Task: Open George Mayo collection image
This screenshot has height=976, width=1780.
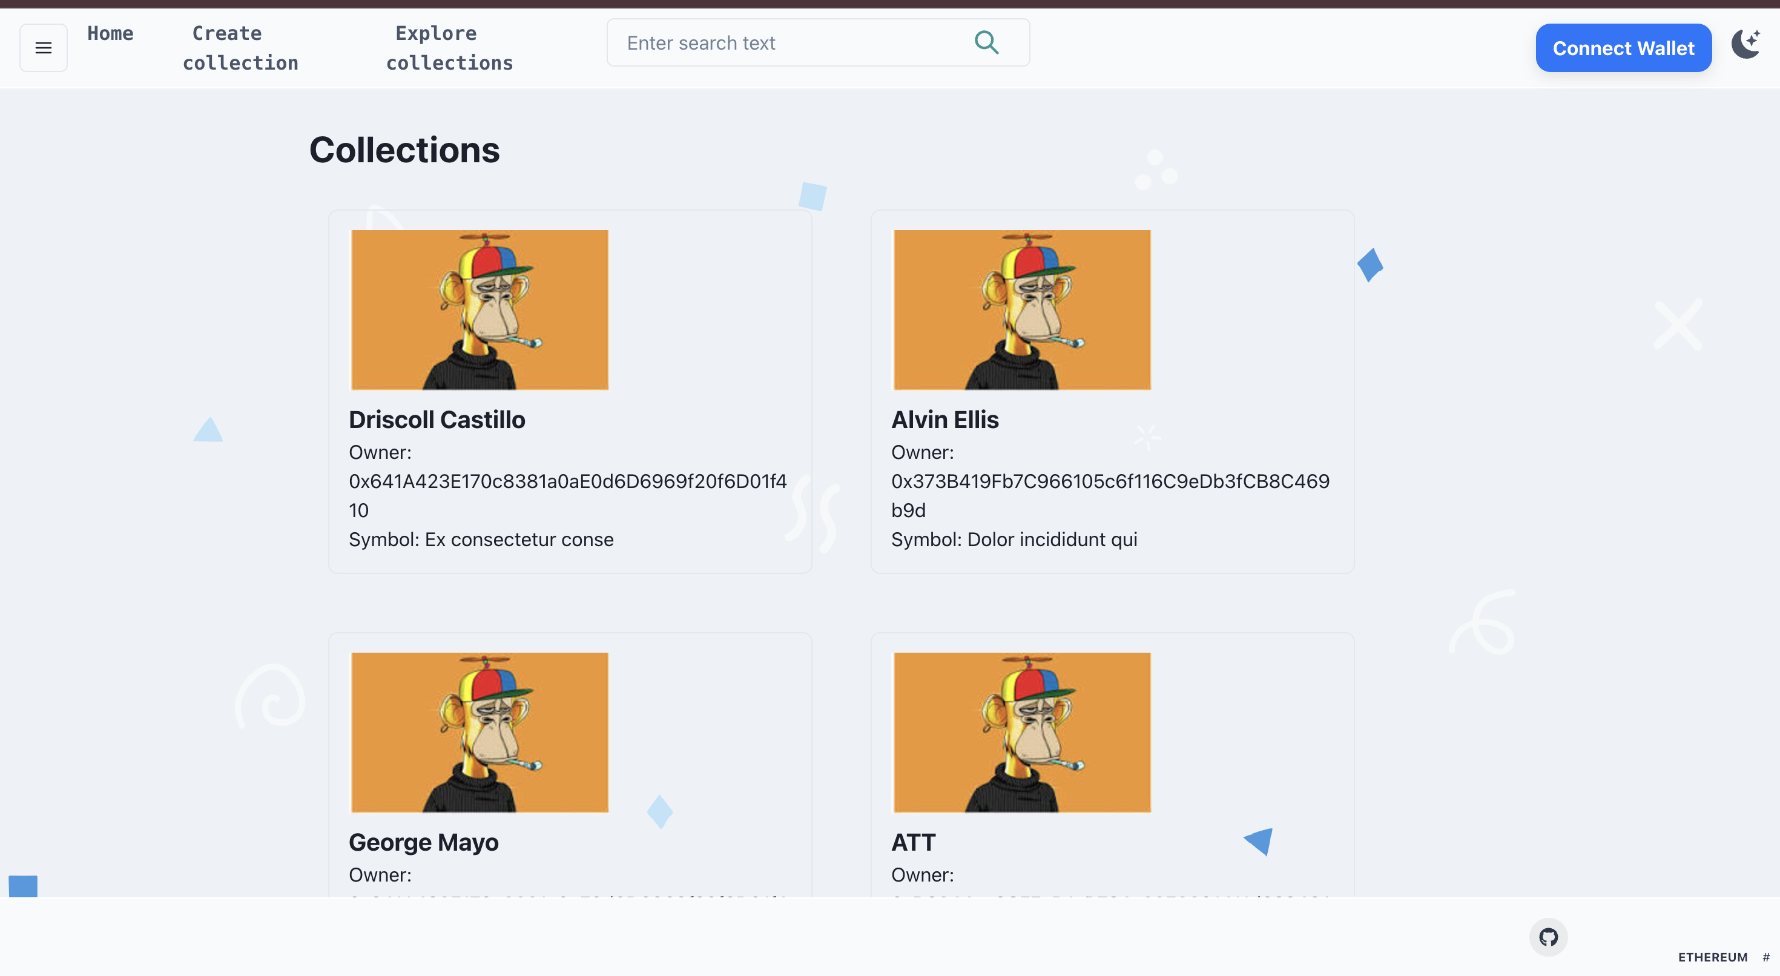Action: tap(480, 732)
